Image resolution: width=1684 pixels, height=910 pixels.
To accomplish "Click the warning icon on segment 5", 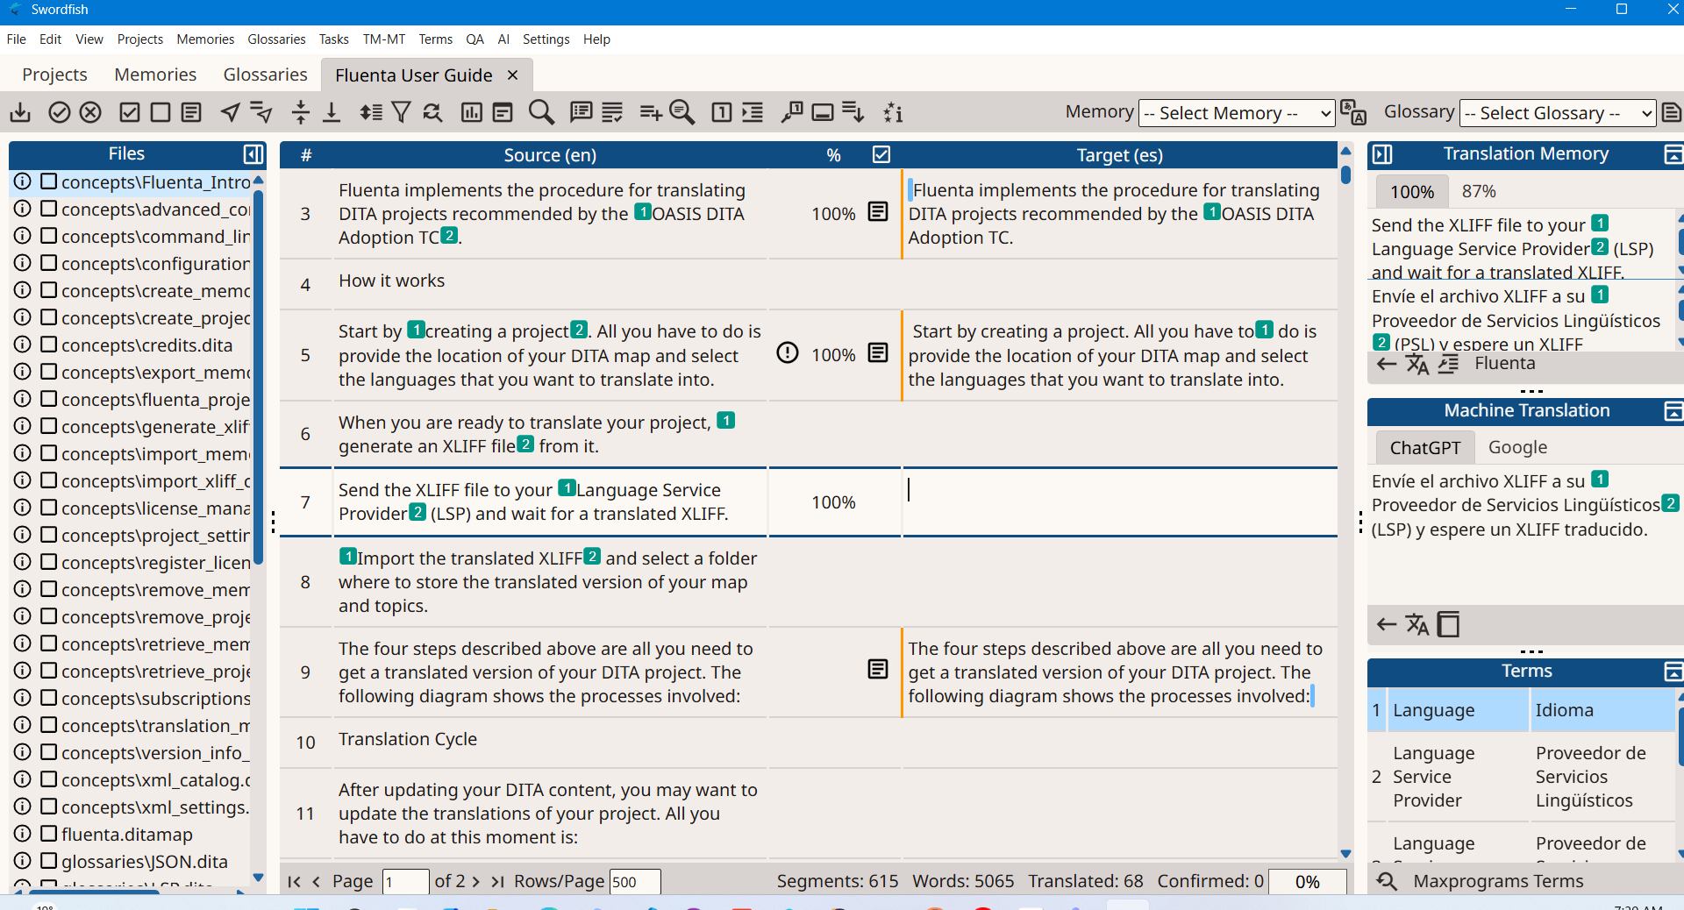I will tap(788, 353).
